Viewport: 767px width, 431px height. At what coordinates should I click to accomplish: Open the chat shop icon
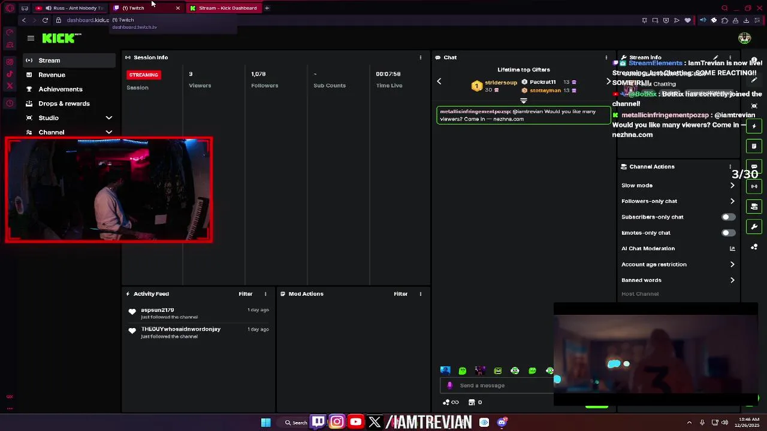(x=472, y=402)
